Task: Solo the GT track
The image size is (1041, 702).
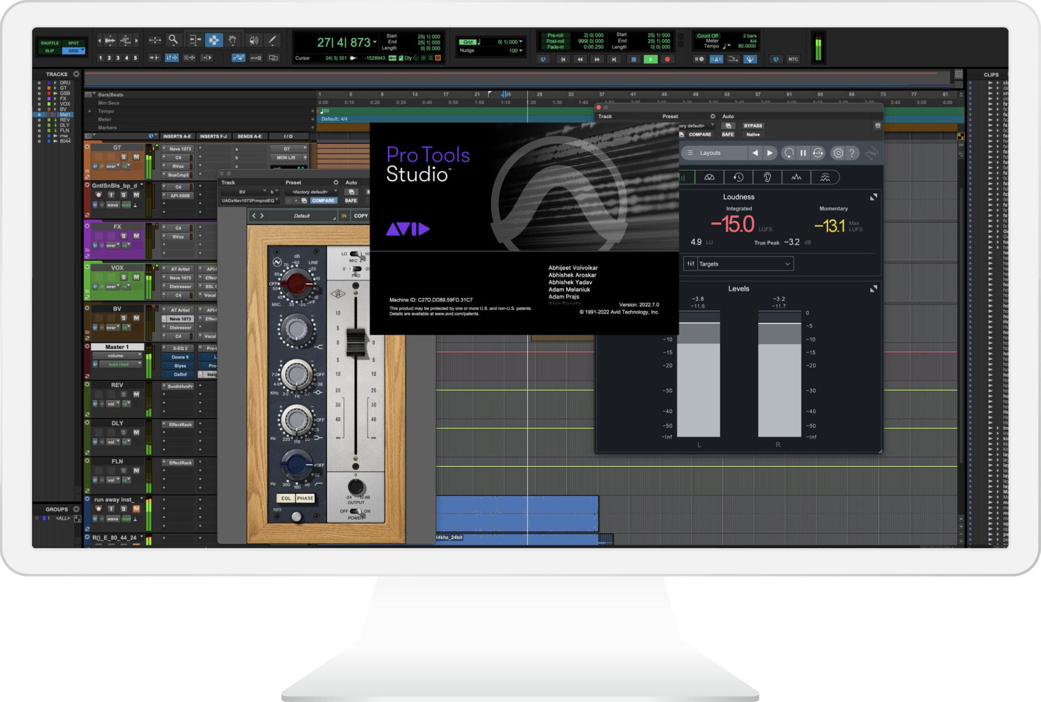Action: point(123,157)
